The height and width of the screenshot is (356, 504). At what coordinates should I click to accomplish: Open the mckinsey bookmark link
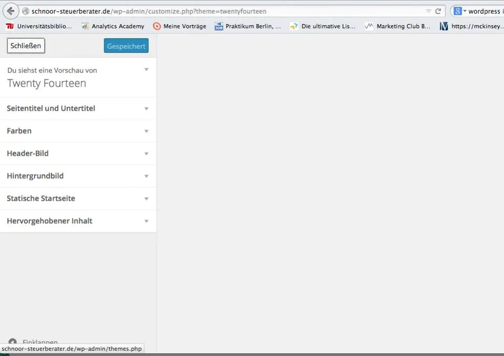pos(471,26)
